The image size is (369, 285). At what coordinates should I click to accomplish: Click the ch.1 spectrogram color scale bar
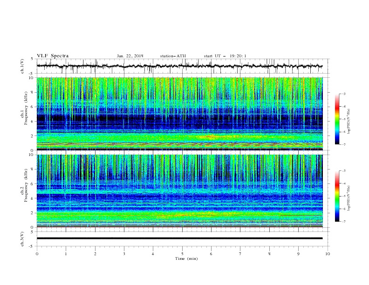pyautogui.click(x=337, y=119)
